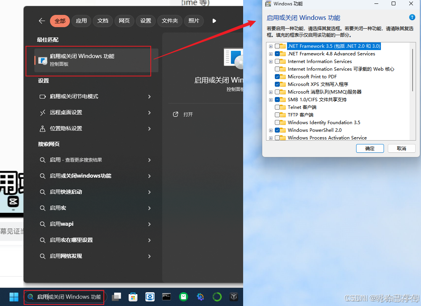Screen dimensions: 421x306
Task: Open the colorful gear taskbar app
Action: point(200,296)
